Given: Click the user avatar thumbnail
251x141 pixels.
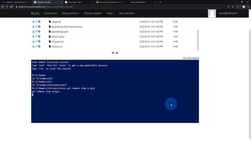Looking at the screenshot, I should click(x=212, y=13).
